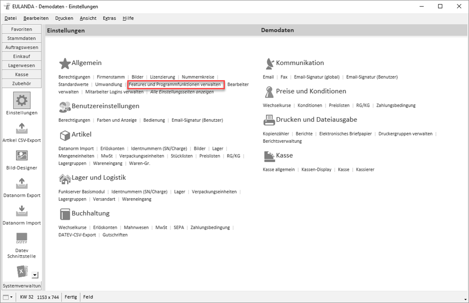This screenshot has width=469, height=303.
Task: Switch to Kasse sidebar section
Action: click(x=22, y=74)
